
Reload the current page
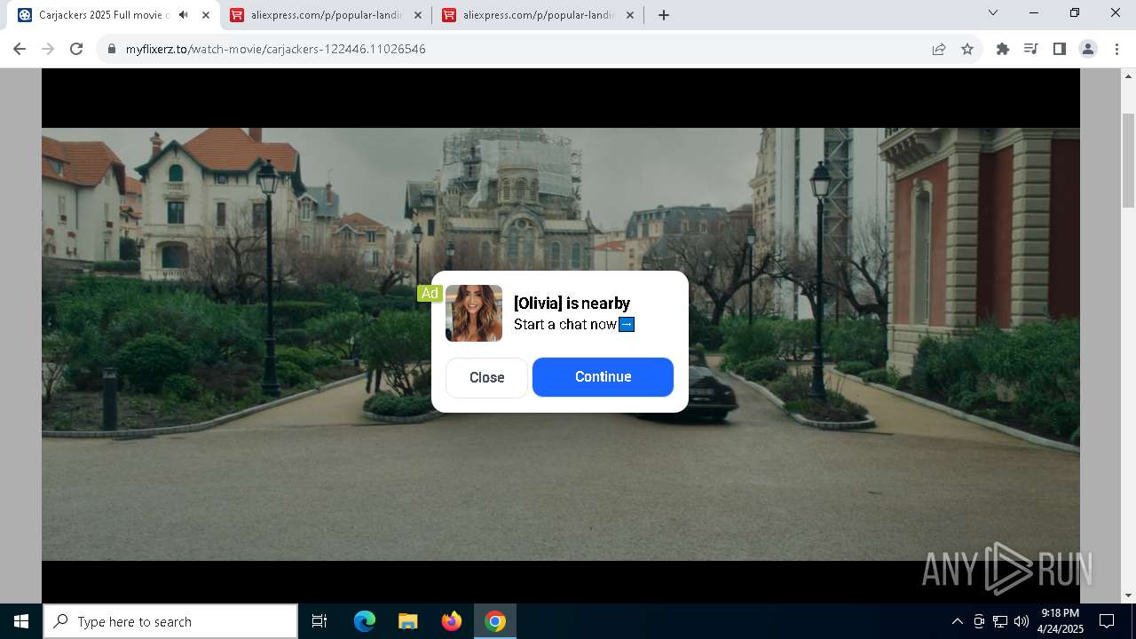pyautogui.click(x=76, y=49)
